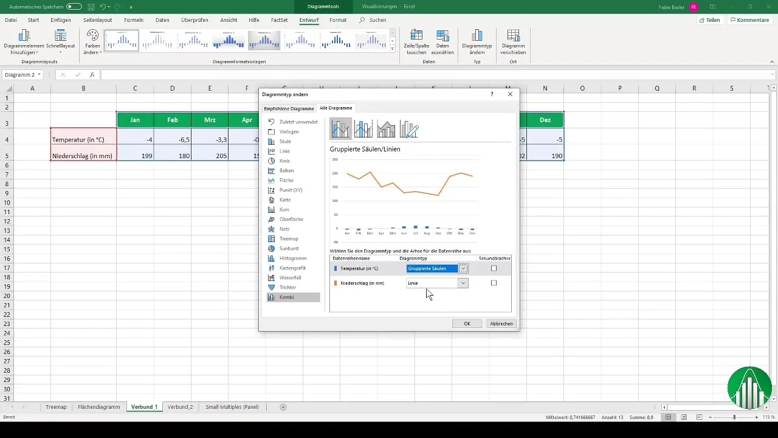The height and width of the screenshot is (438, 778).
Task: Enable Sekundärachse for Temperatur series
Action: click(x=494, y=268)
